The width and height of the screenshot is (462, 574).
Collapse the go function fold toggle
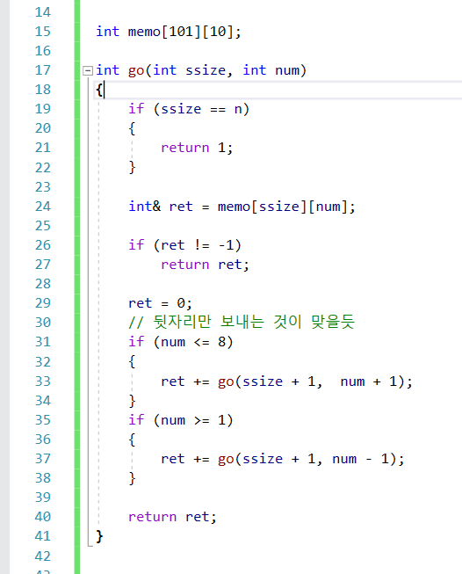pyautogui.click(x=88, y=70)
